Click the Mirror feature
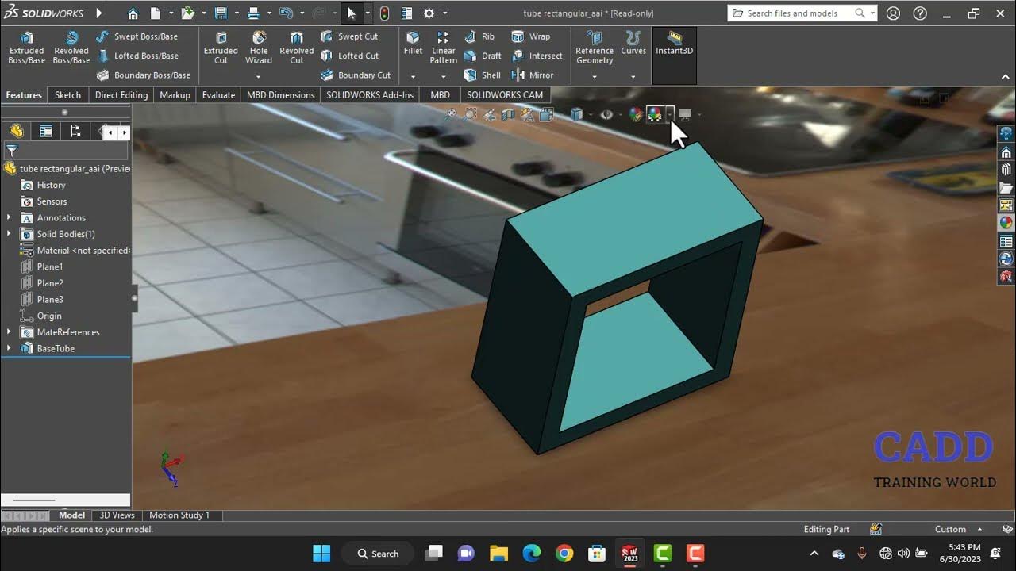 (533, 75)
